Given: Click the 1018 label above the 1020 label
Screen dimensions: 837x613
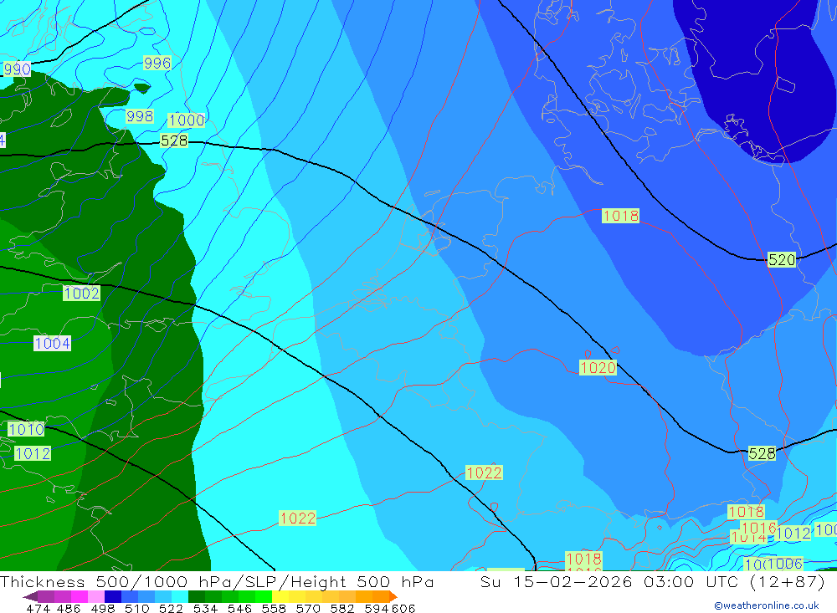Looking at the screenshot, I should (620, 216).
